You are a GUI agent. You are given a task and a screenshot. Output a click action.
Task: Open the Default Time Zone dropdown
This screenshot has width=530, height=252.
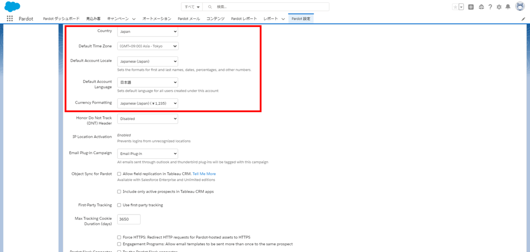(148, 46)
